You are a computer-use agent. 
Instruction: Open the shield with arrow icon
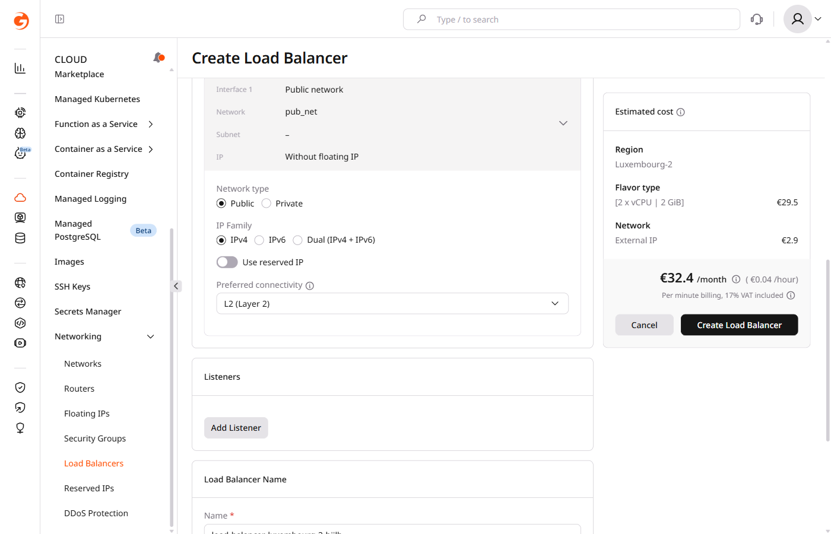coord(20,408)
